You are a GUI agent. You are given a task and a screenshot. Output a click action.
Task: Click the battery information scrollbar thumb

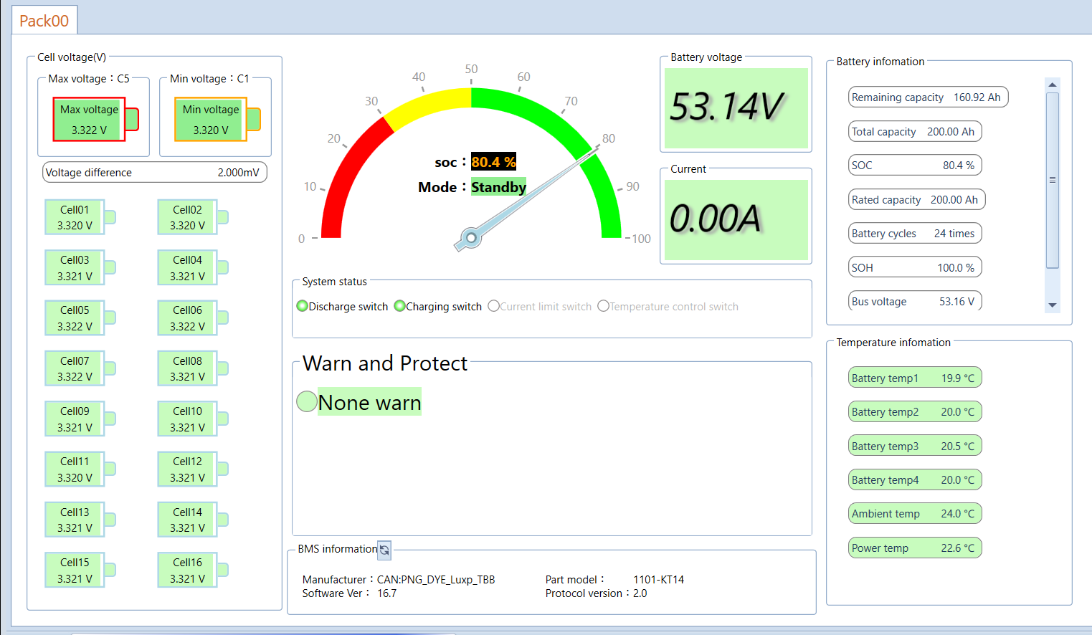tap(1053, 180)
